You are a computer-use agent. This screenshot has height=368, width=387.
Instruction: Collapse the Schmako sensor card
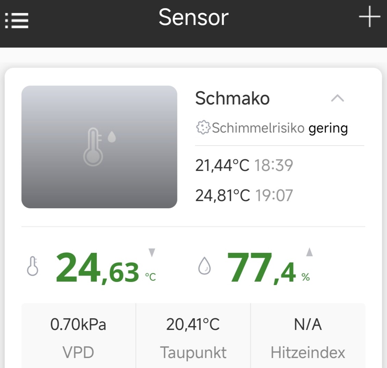337,99
